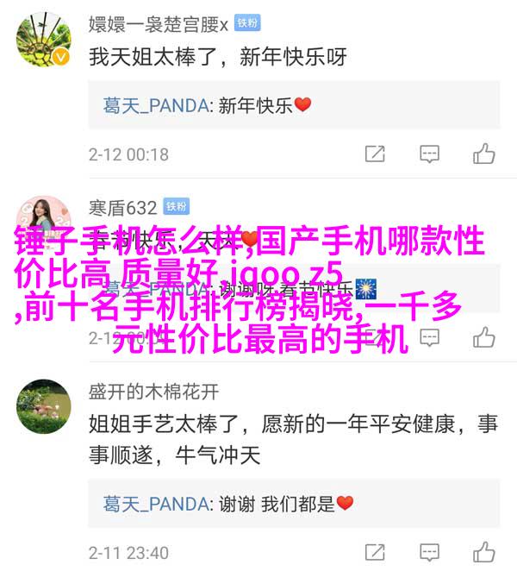
Task: Reply to the 2-11 23:40 comment
Action: pos(429,552)
